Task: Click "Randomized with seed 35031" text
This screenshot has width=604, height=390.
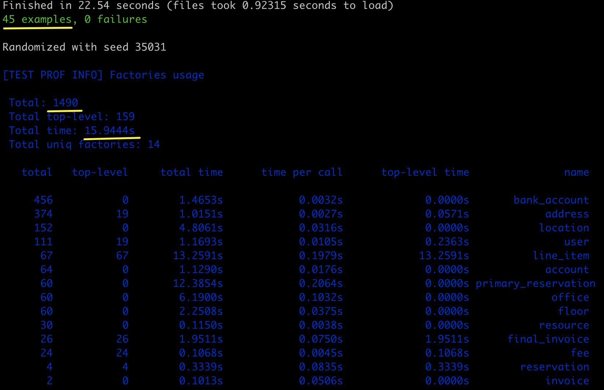Action: coord(84,47)
